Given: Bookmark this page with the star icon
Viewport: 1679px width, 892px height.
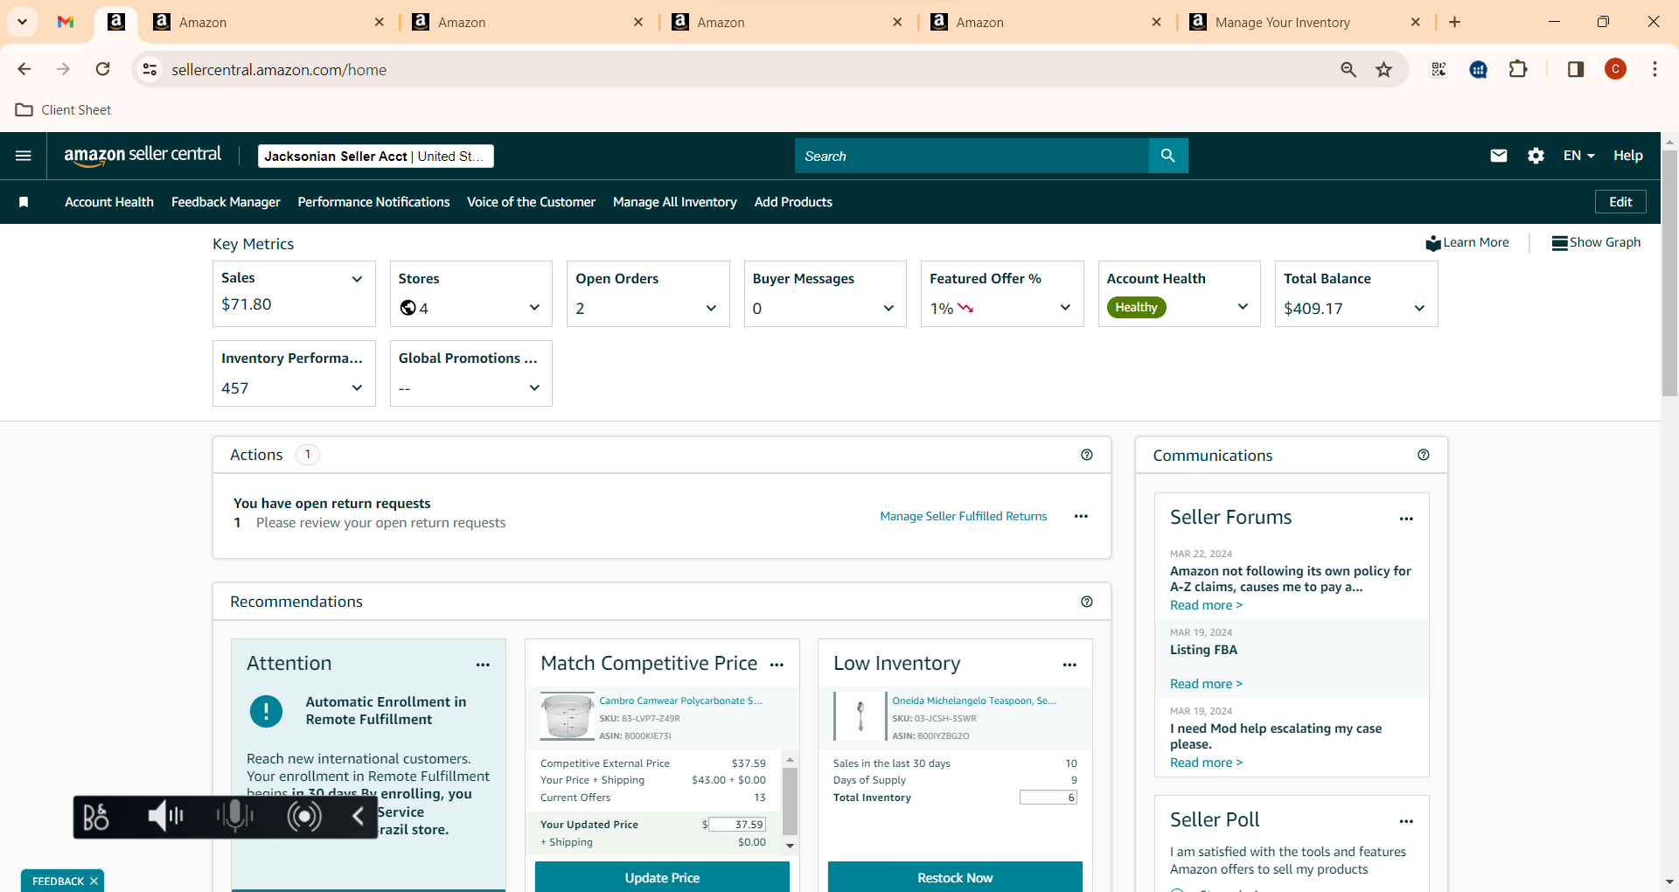Looking at the screenshot, I should [x=1383, y=70].
